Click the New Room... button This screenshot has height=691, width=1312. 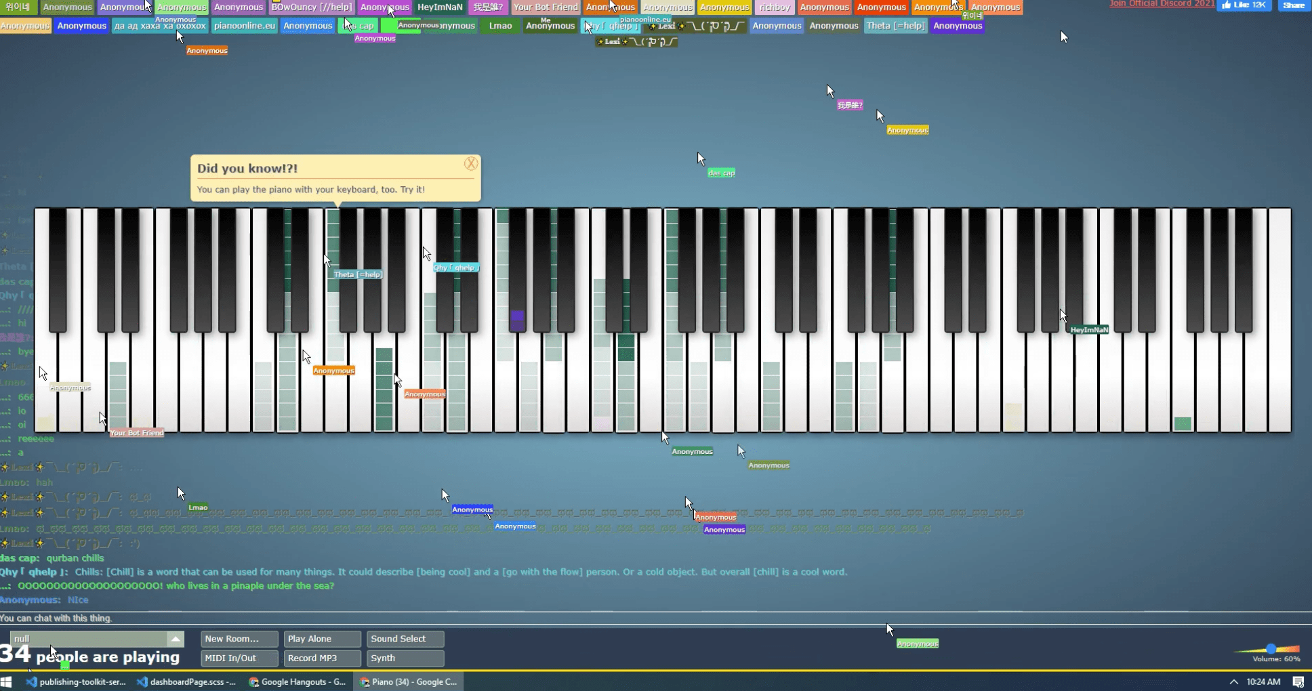pos(239,639)
